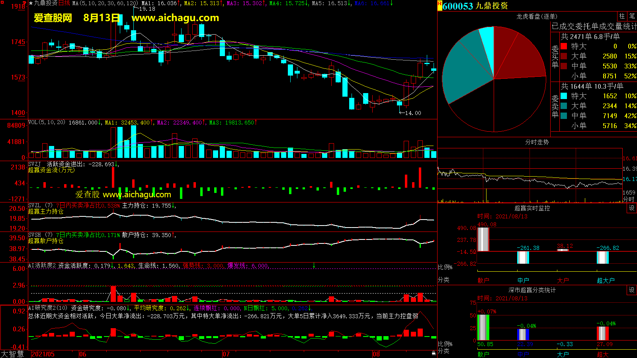Open 超赢实时监控 settings (设) button
The image size is (637, 358).
(x=631, y=208)
